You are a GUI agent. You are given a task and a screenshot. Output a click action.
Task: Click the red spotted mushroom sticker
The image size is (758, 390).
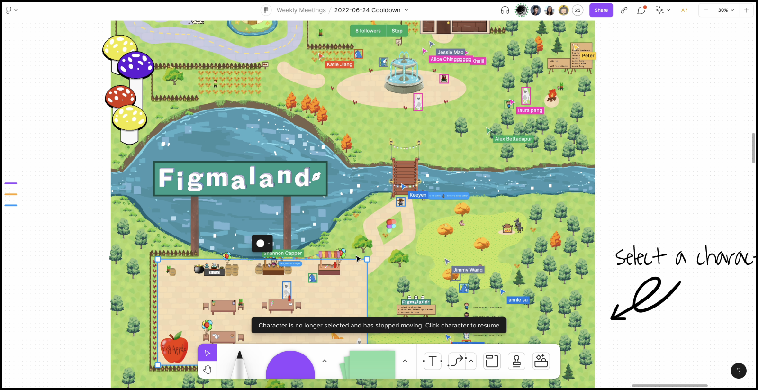121,97
